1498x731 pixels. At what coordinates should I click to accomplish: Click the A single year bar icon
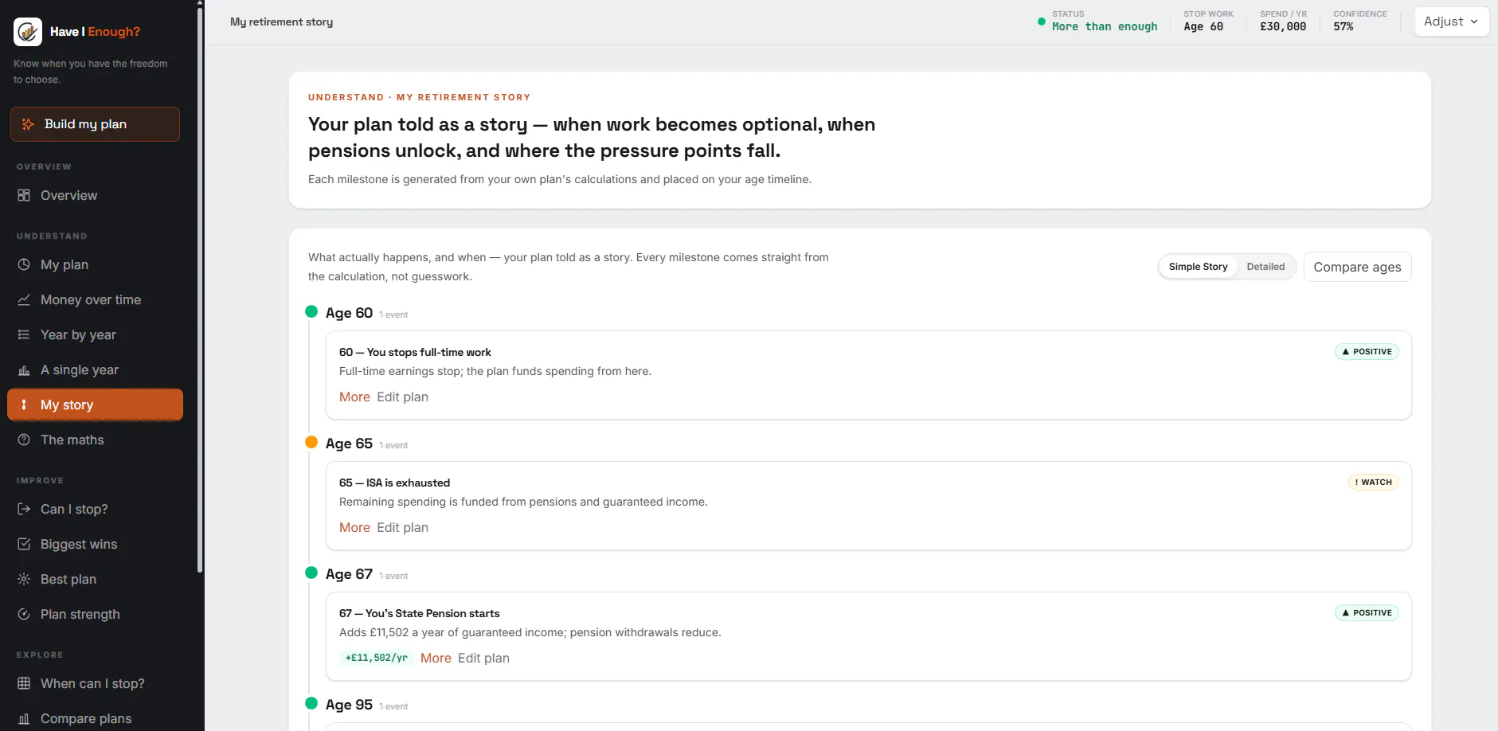click(x=24, y=369)
